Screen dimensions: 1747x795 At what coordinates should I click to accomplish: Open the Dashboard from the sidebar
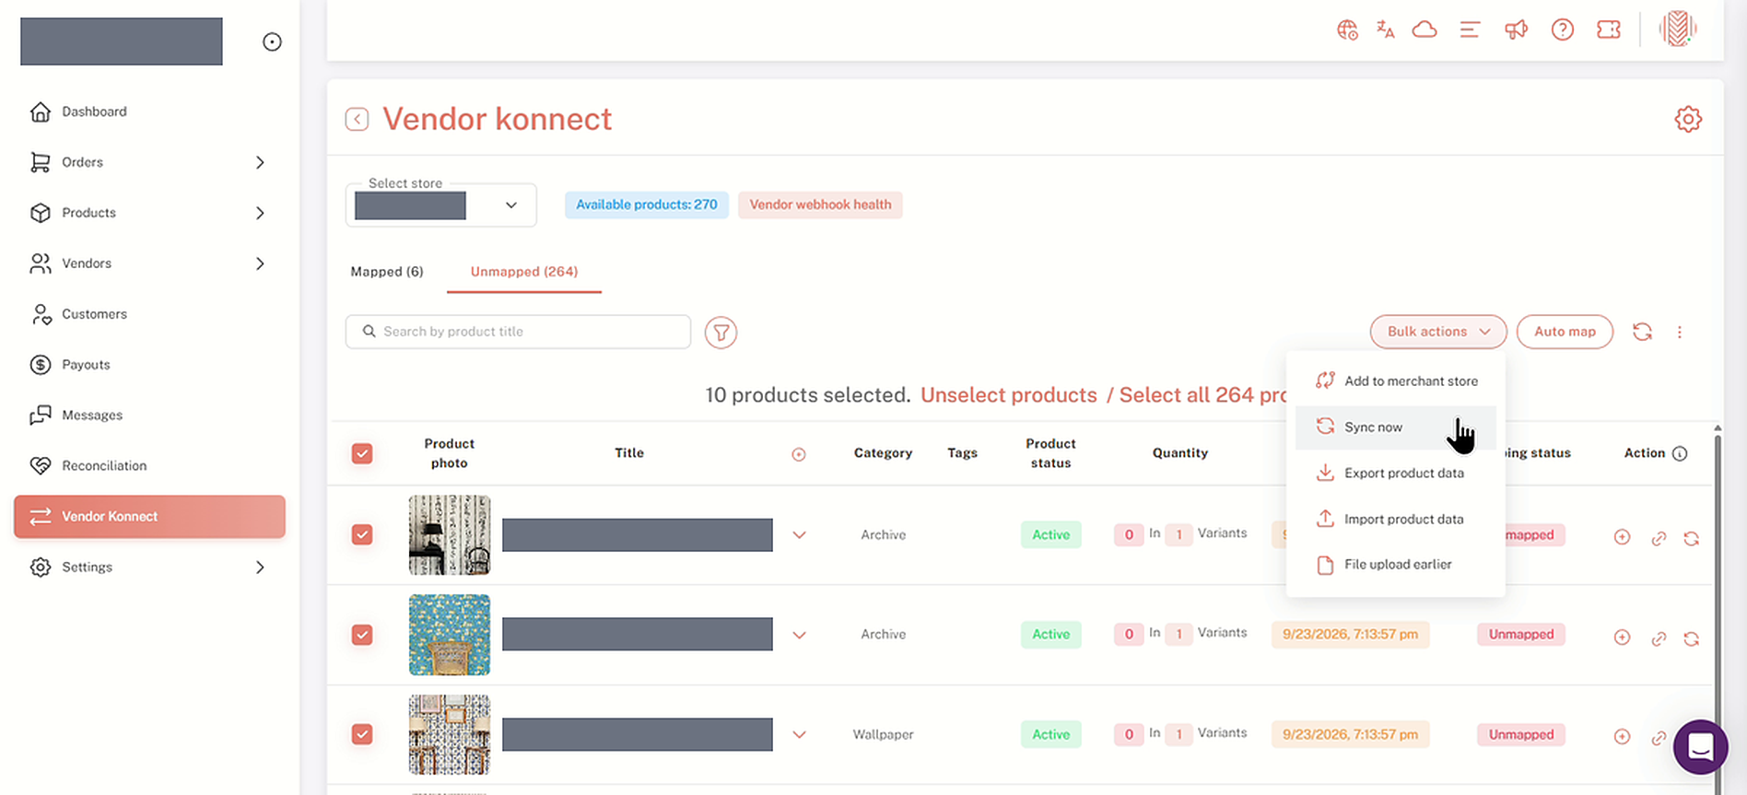94,111
